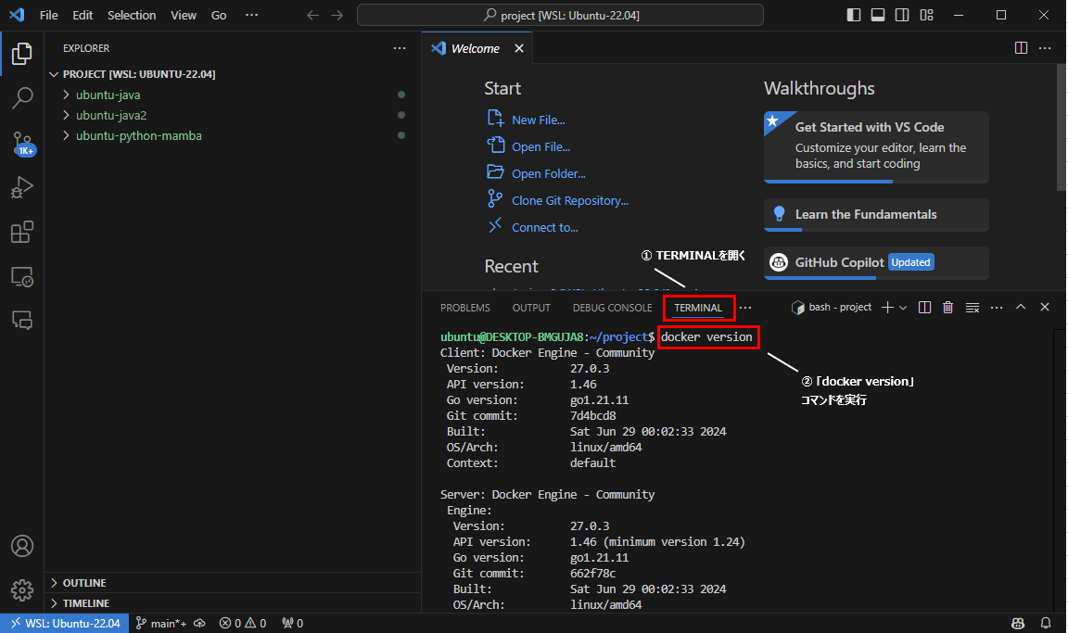
Task: Click the Open File... link
Action: point(540,146)
